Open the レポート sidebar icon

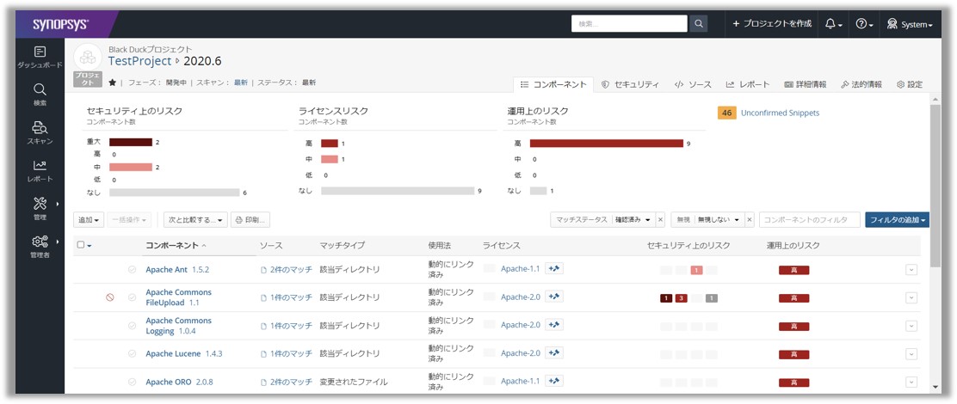[x=40, y=170]
